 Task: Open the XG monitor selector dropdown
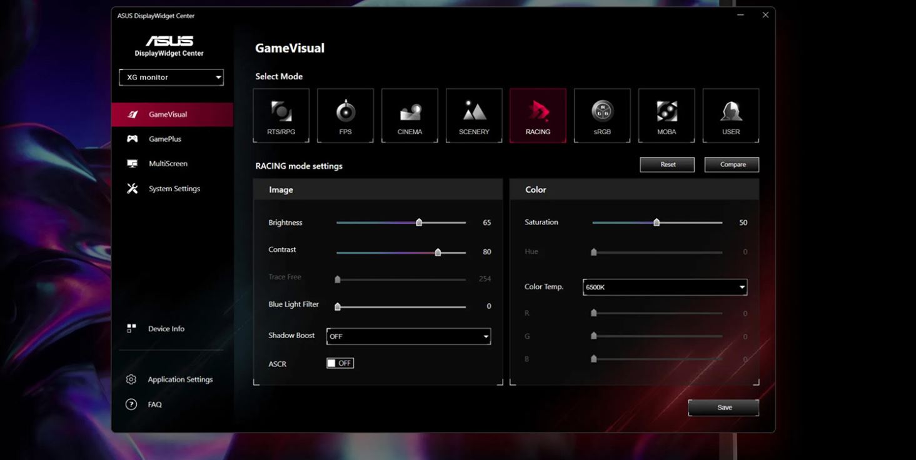point(171,77)
